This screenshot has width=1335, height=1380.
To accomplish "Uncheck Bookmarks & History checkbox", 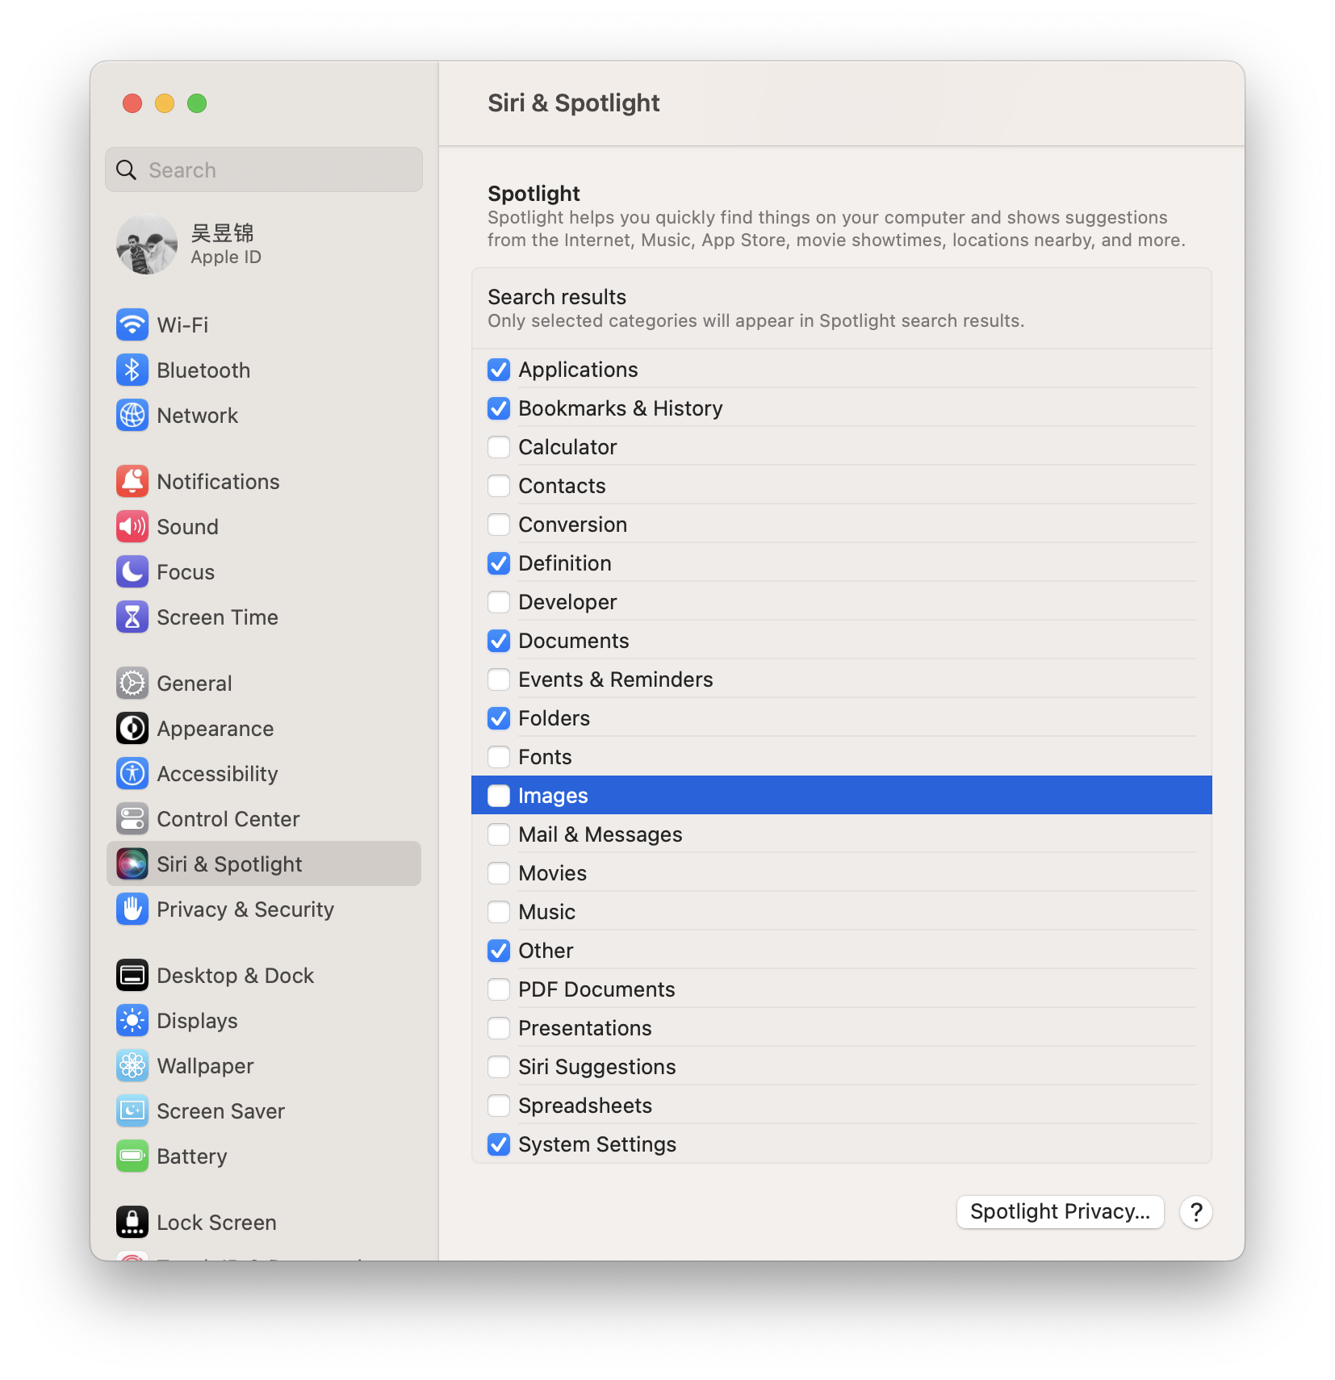I will (499, 408).
